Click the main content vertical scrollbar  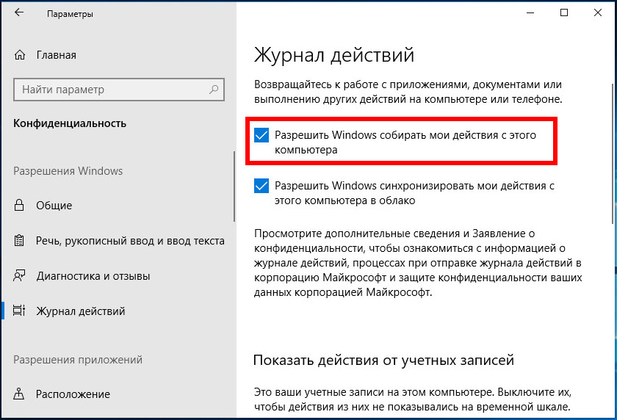click(x=613, y=153)
